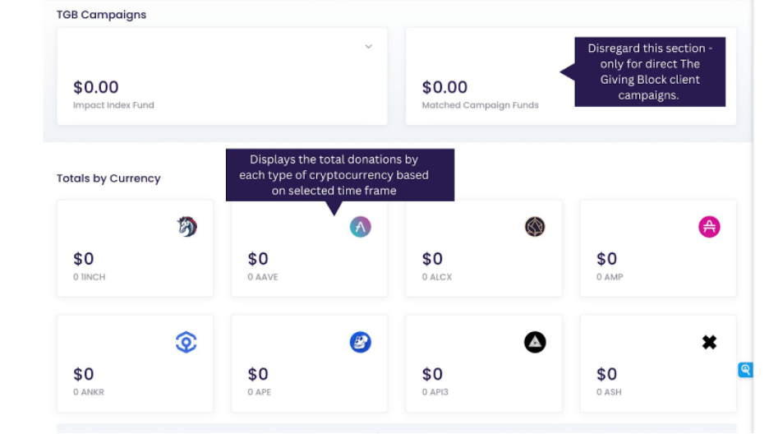
Task: Click the AAVE currency logo icon
Action: 360,228
